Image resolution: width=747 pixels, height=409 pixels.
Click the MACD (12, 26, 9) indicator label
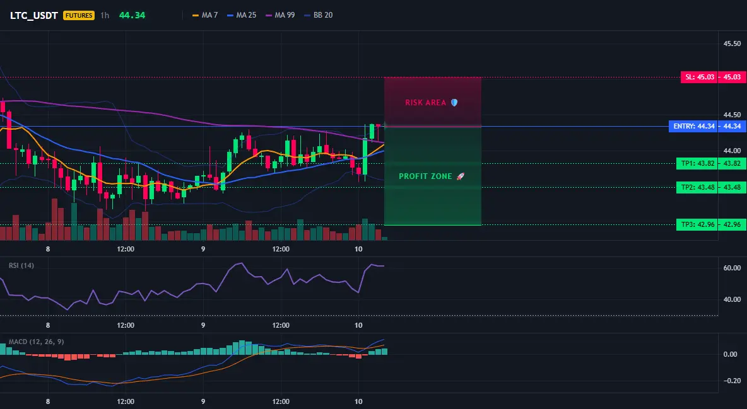36,342
